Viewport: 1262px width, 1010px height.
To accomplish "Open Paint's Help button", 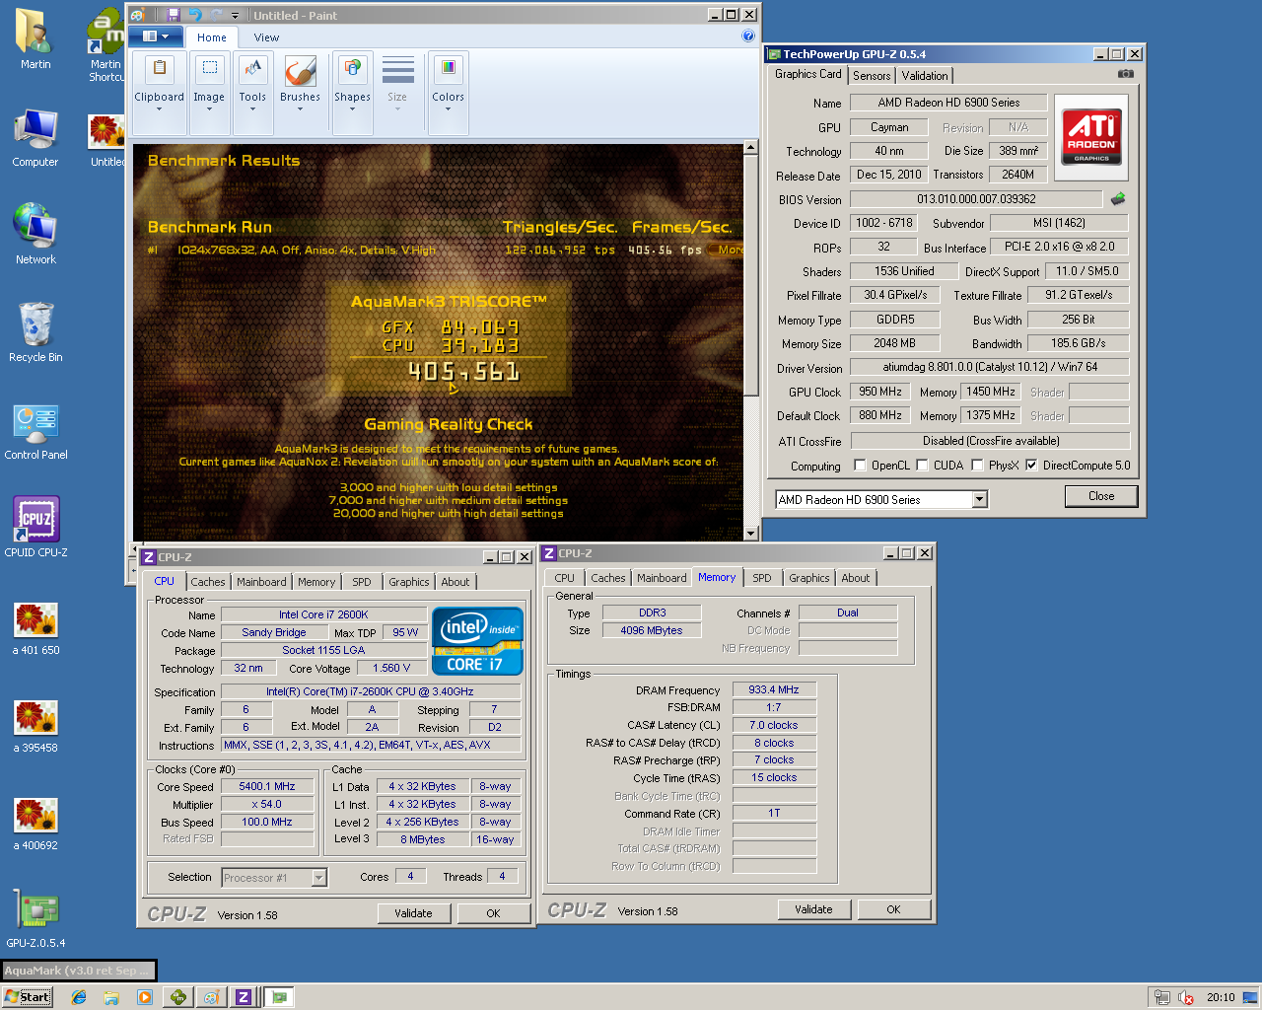I will [747, 36].
